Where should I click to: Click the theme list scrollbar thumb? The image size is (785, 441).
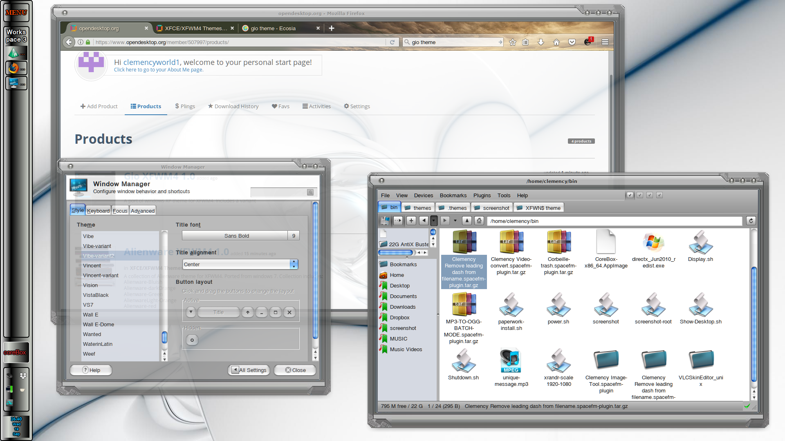click(164, 337)
